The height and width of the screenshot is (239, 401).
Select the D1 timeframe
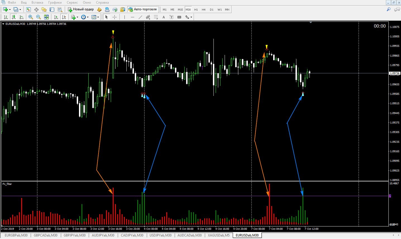(x=212, y=9)
